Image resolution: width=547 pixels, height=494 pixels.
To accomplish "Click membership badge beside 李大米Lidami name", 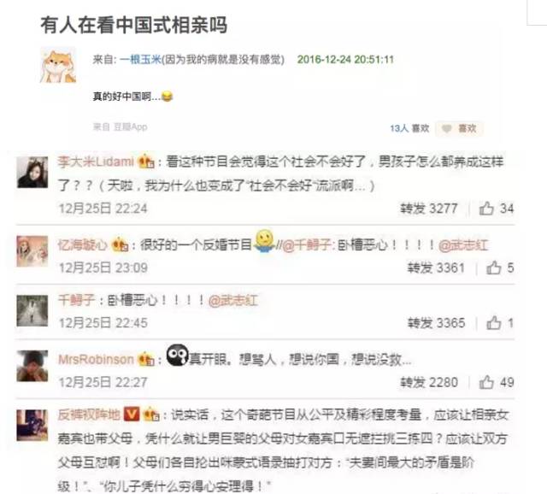I will 146,162.
